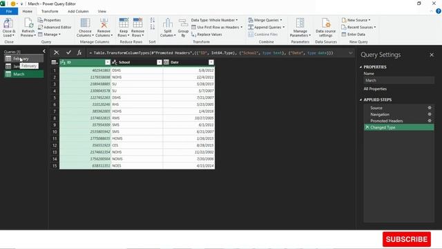Open the Append Queries dropdown
The image size is (442, 249).
pyautogui.click(x=267, y=27)
